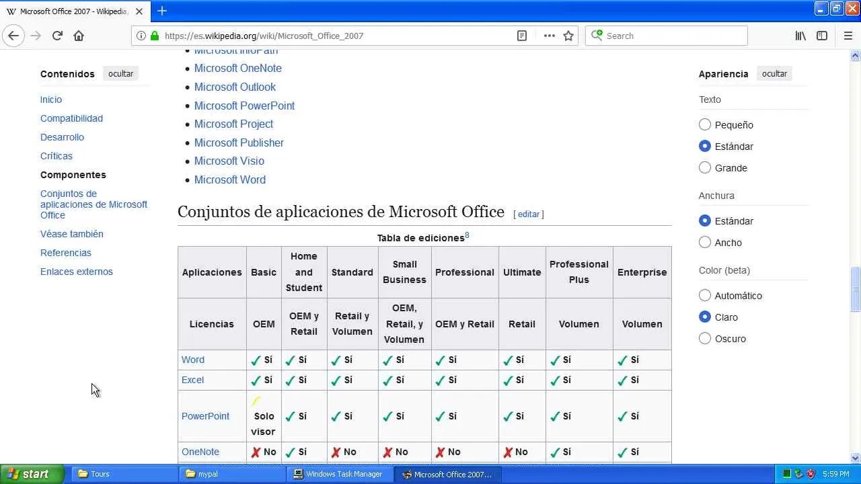861x484 pixels.
Task: Click the browser forward arrow
Action: coord(36,36)
